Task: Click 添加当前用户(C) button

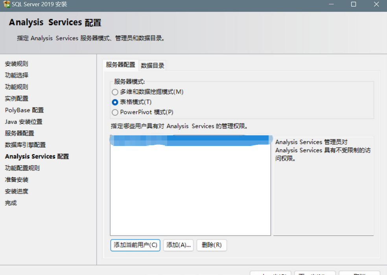Action: (x=135, y=245)
